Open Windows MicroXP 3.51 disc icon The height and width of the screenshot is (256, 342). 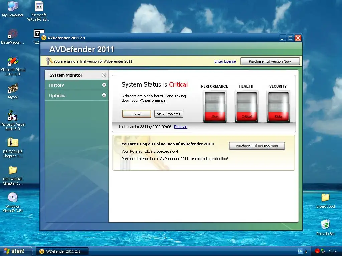tap(13, 202)
